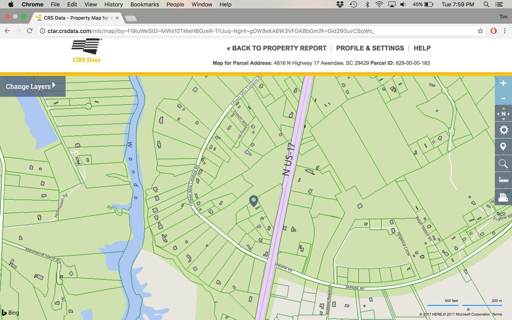Click the north compass control

(503, 114)
